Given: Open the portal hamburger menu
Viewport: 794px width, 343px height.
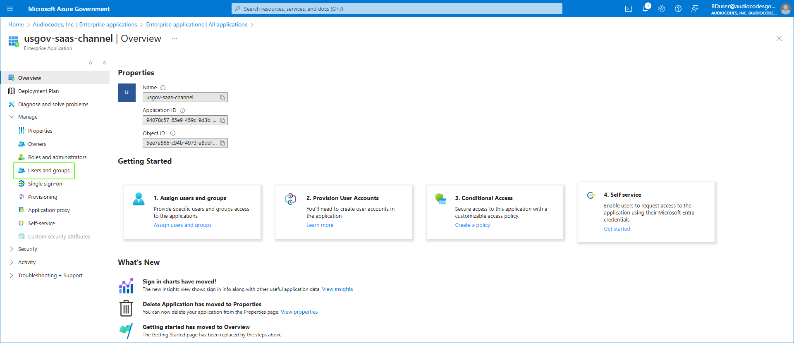Looking at the screenshot, I should pyautogui.click(x=10, y=9).
